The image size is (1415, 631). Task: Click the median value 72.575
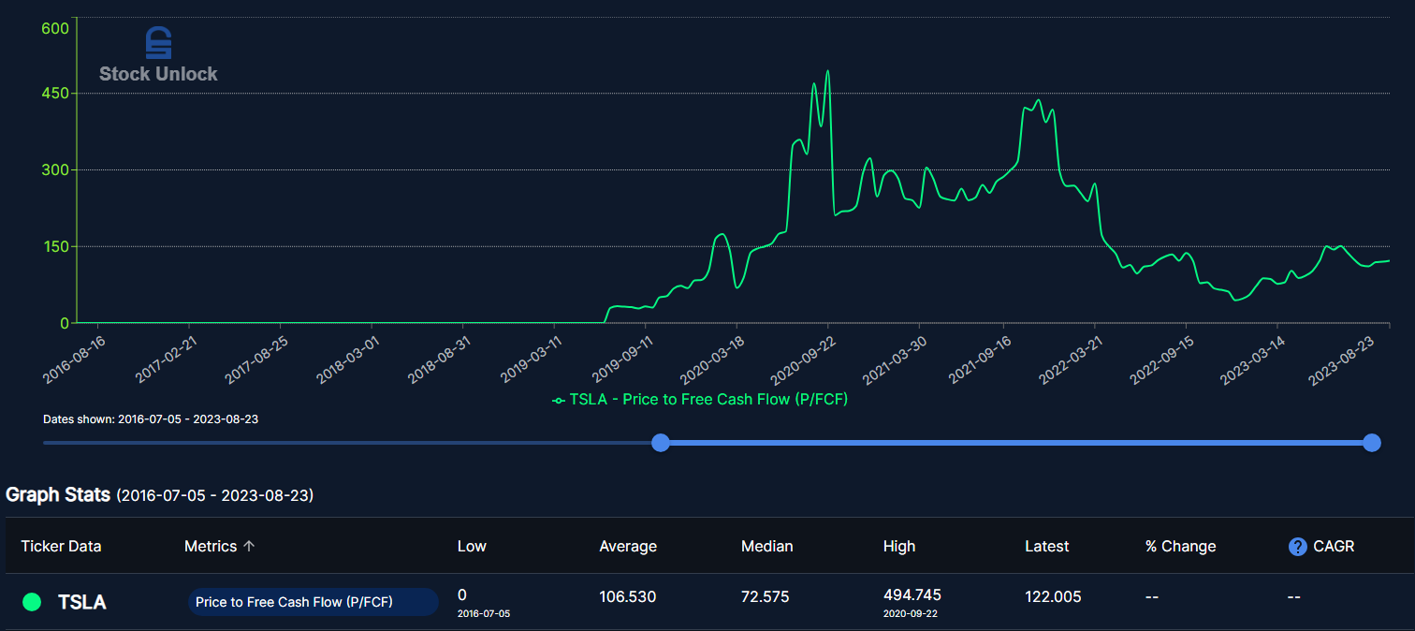pyautogui.click(x=767, y=596)
